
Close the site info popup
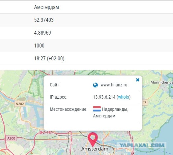coord(138,80)
